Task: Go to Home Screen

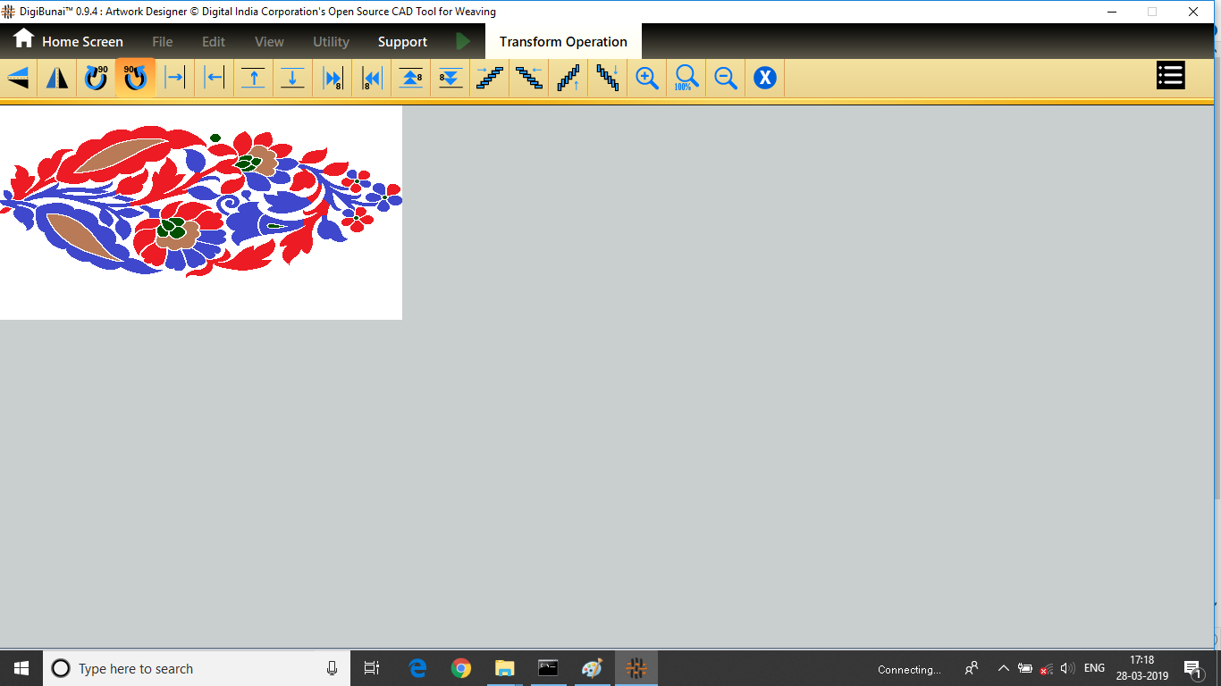Action: pyautogui.click(x=68, y=41)
